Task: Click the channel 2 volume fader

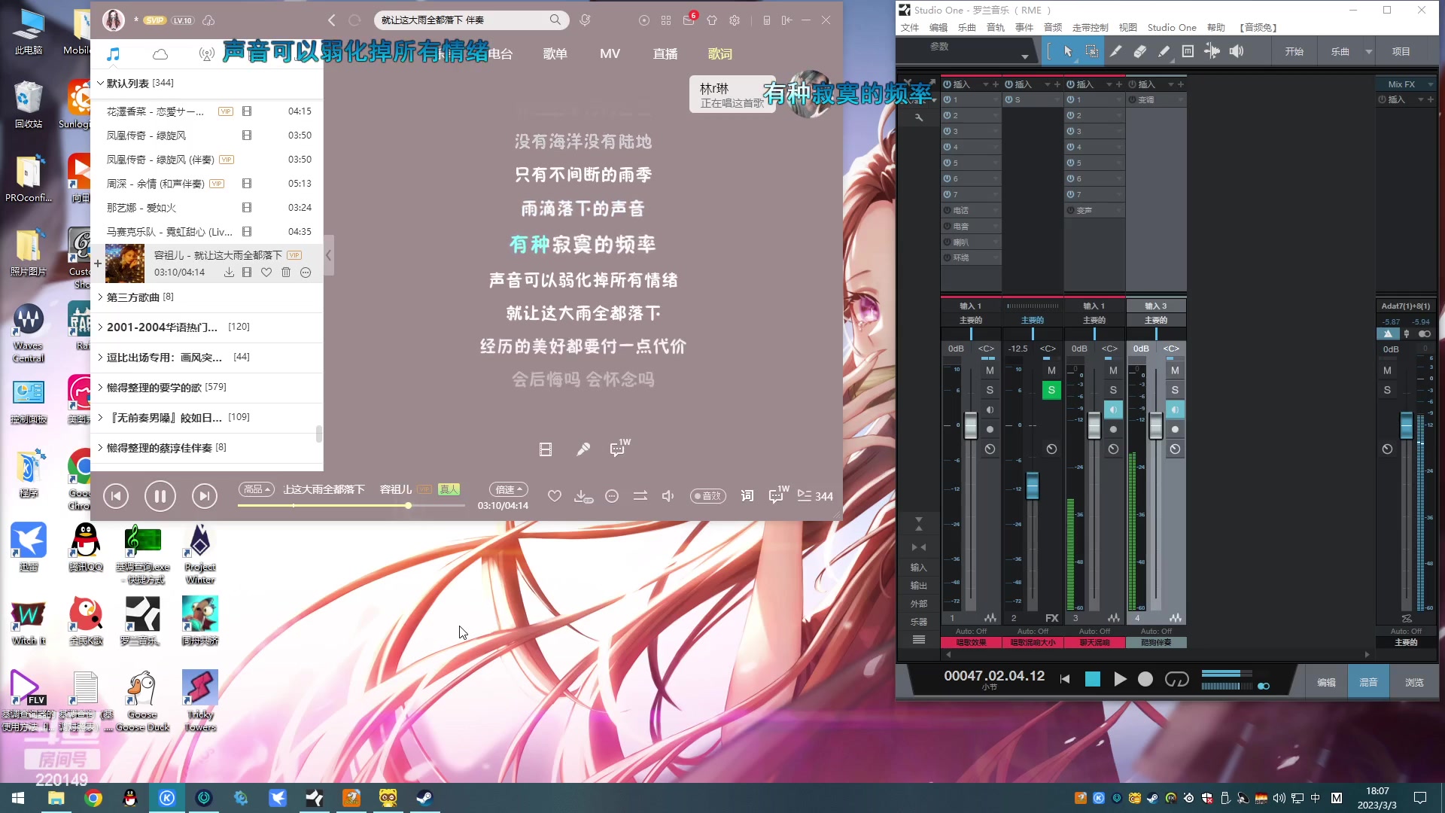Action: 1033,486
